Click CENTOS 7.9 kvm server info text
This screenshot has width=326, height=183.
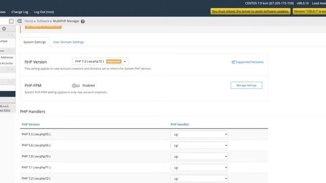(x=269, y=3)
